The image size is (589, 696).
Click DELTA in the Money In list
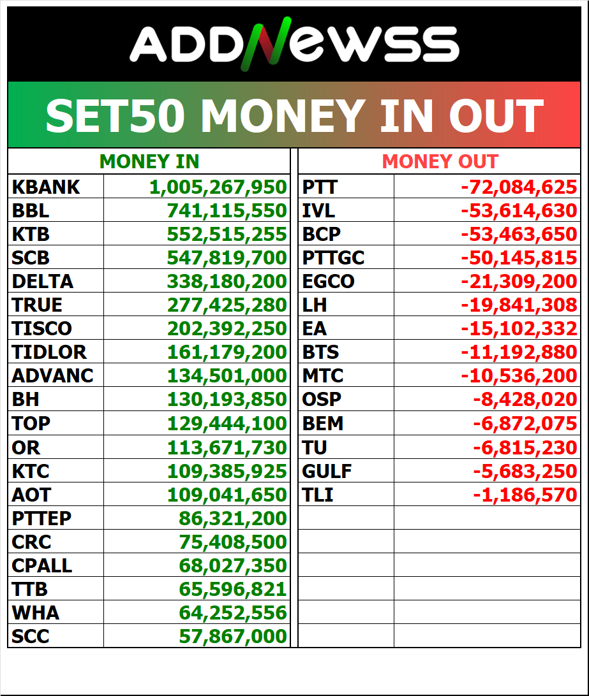(42, 282)
